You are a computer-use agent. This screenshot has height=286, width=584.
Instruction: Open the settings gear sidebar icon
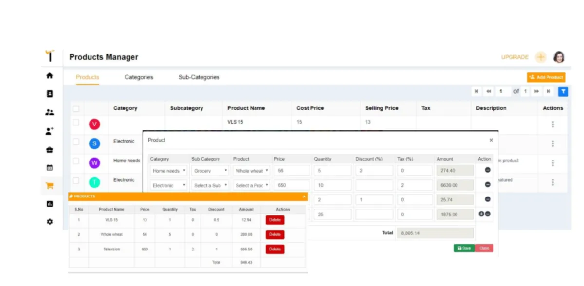click(49, 222)
